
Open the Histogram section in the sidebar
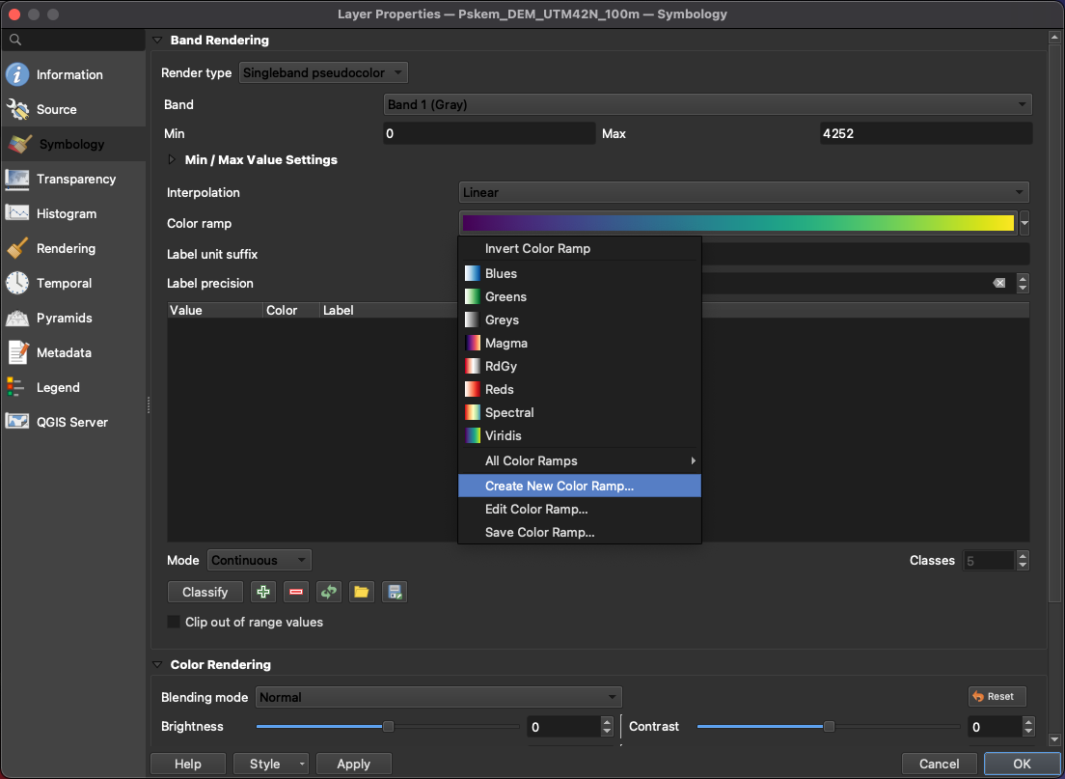click(x=66, y=213)
